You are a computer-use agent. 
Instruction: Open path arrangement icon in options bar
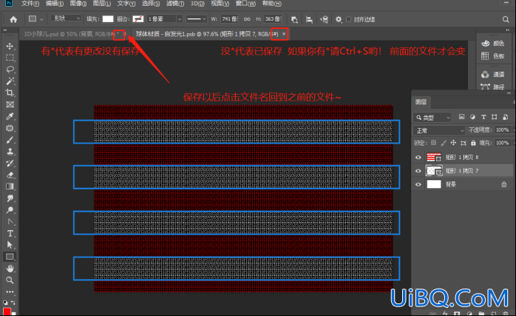(324, 19)
